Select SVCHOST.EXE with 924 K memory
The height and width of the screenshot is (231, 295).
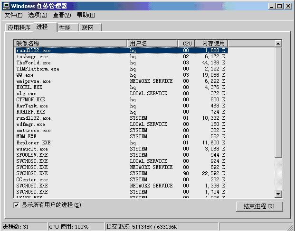click(121, 161)
